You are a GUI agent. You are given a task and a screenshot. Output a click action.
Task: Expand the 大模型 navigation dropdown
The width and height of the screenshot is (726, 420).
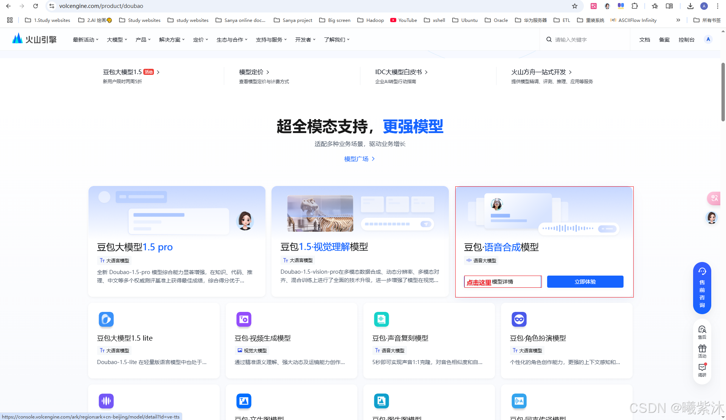pyautogui.click(x=117, y=40)
